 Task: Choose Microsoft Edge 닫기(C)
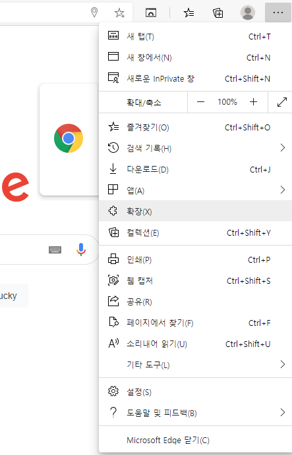[x=195, y=440]
